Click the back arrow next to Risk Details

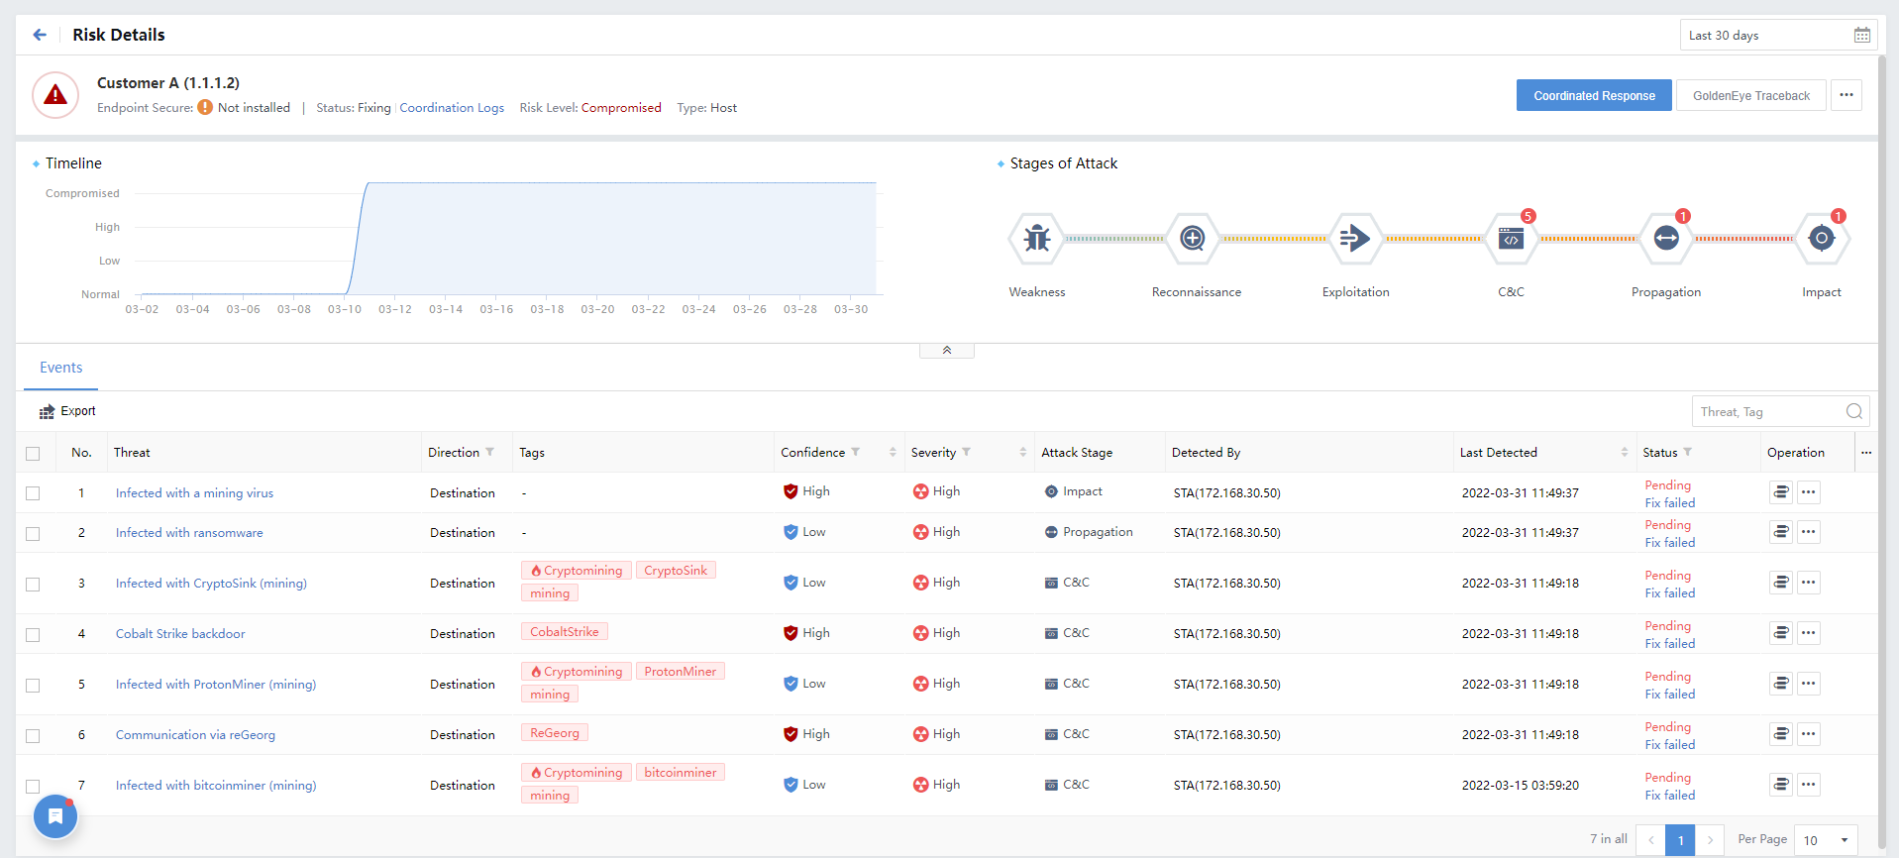pos(40,35)
